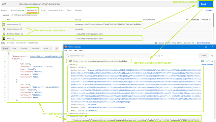Select the Visualize view button
This screenshot has height=122, width=216.
tap(35, 48)
